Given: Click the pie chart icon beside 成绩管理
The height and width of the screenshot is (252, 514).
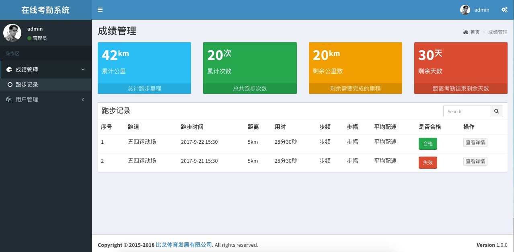Looking at the screenshot, I should pos(9,70).
